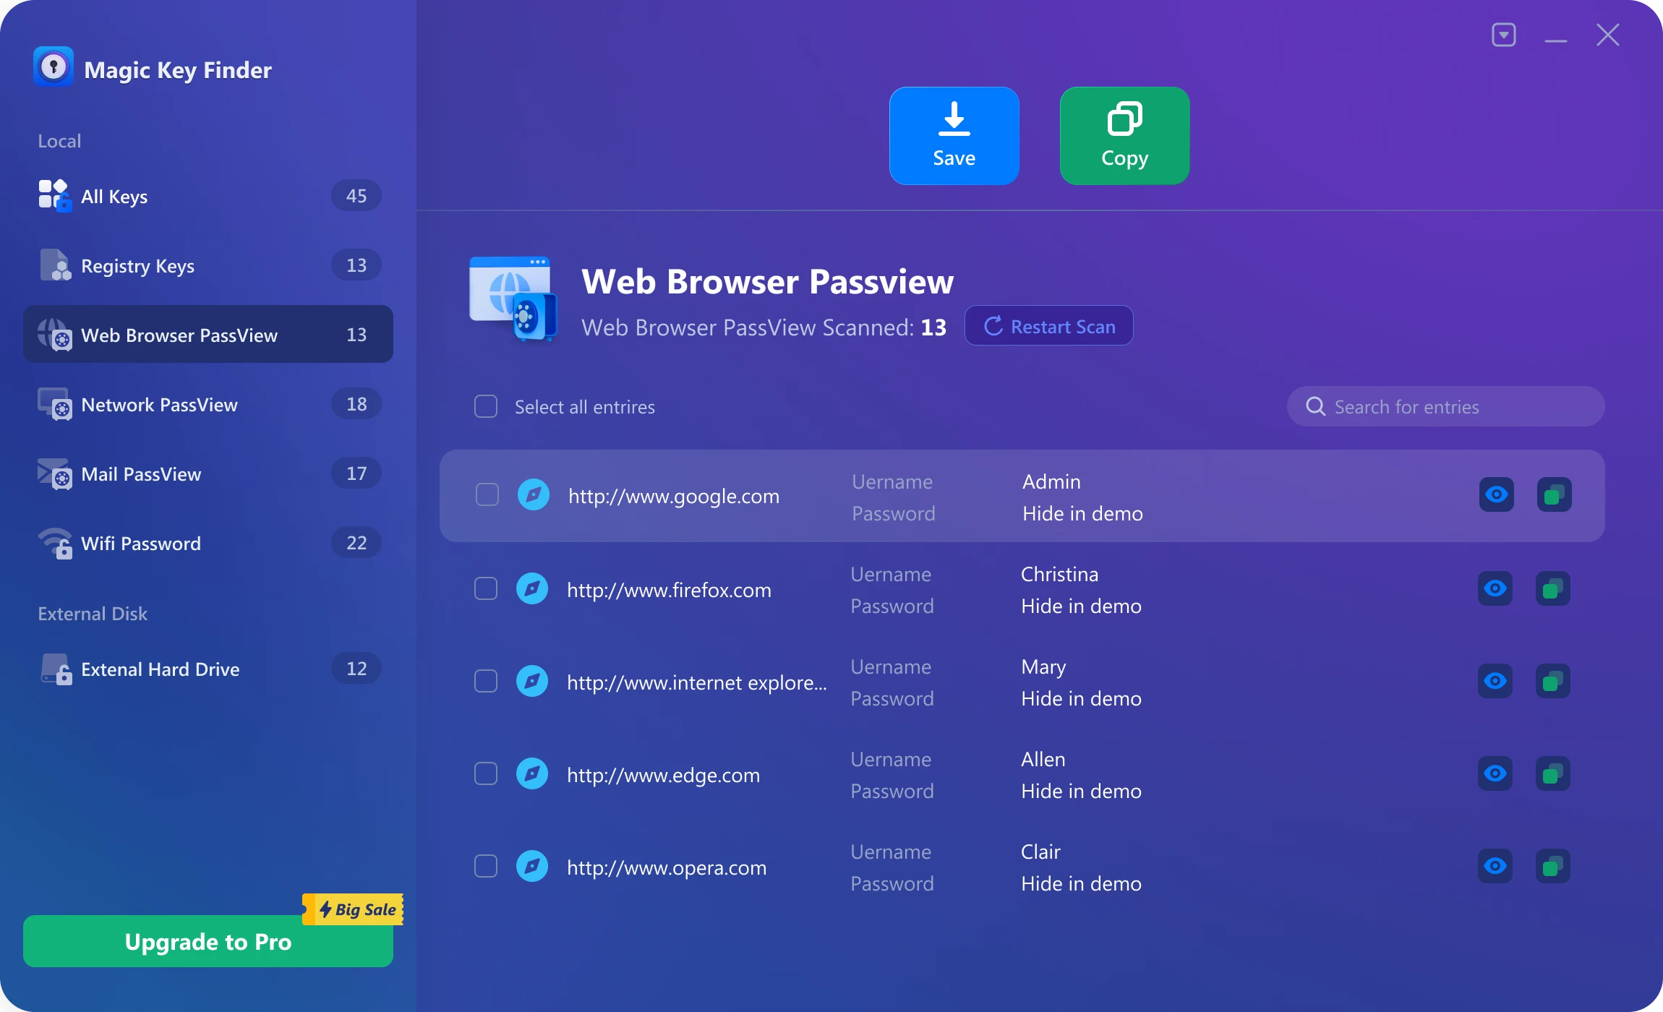The image size is (1663, 1012).
Task: Click the Search for entries field
Action: pyautogui.click(x=1446, y=406)
